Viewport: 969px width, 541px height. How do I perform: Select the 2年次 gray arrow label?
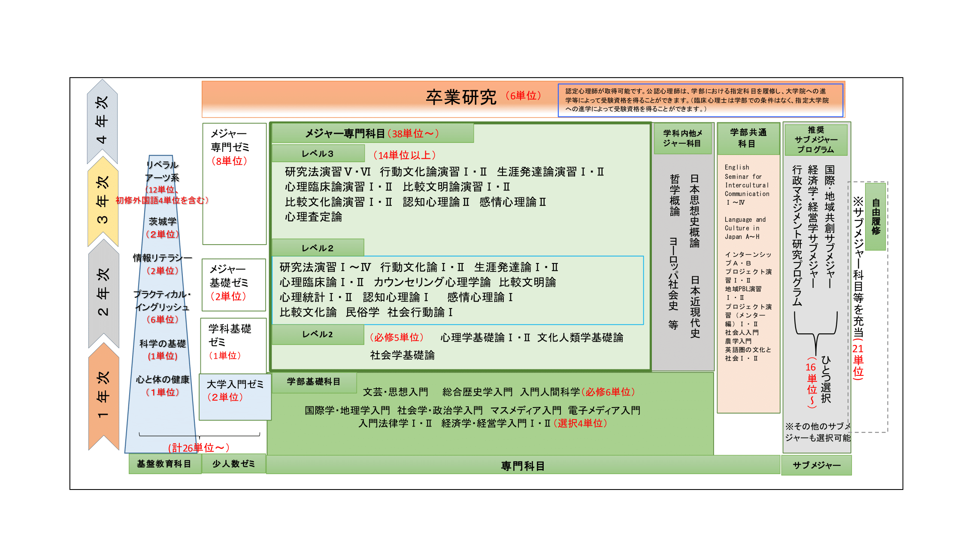[x=103, y=293]
